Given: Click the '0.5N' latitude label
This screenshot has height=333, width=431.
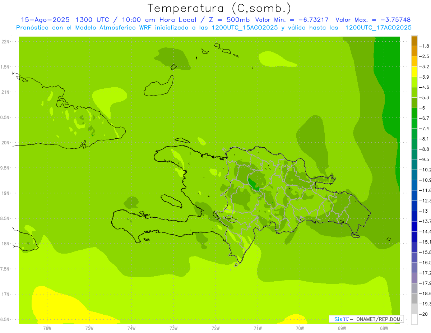Looking at the screenshot, I should 5,117.
